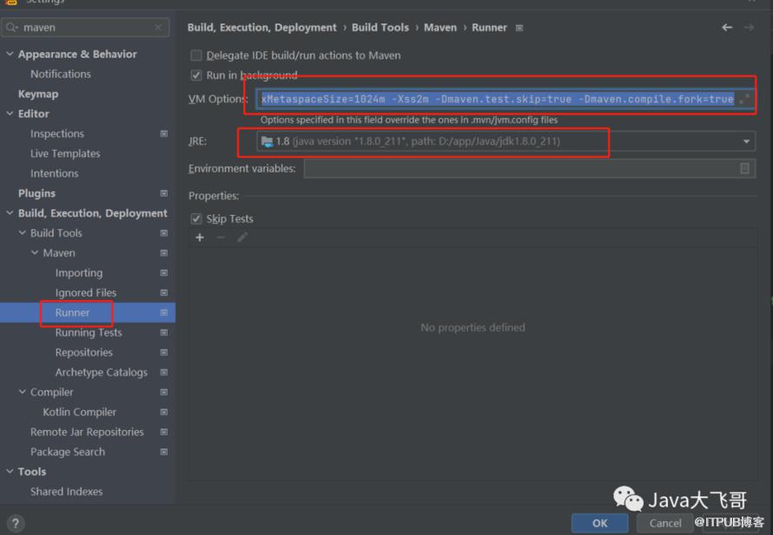Click the project icon next to Build Tools

163,233
